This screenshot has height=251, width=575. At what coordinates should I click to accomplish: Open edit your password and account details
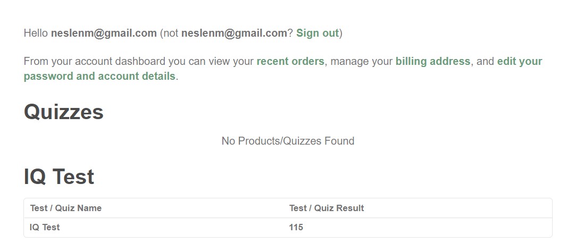(x=99, y=76)
